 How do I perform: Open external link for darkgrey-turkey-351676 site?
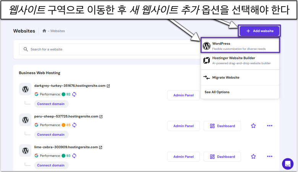tap(108, 86)
